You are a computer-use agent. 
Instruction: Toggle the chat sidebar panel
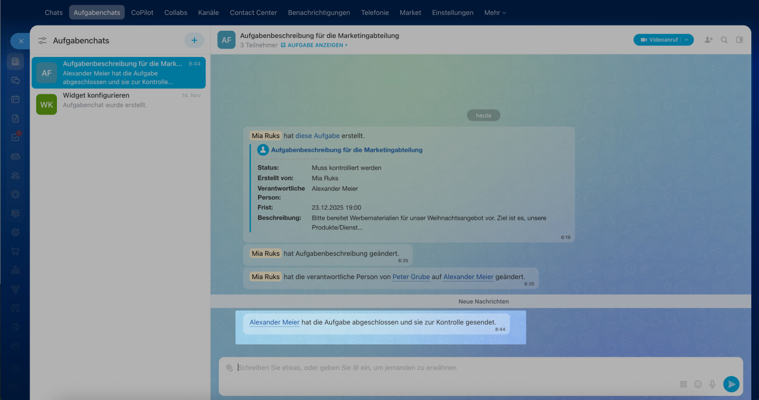pos(739,40)
